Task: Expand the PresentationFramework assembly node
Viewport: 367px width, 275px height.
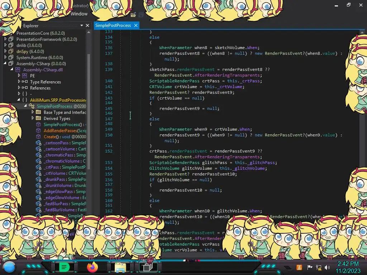Action: pyautogui.click(x=5, y=39)
